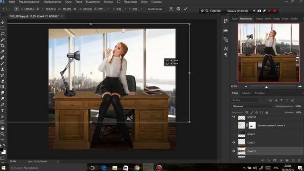This screenshot has height=171, width=304.
Task: Show the Заливка цветом 1 копия 3 layer
Action: 234,125
